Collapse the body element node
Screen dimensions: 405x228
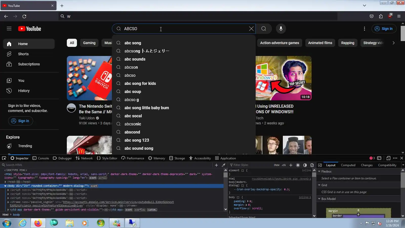pyautogui.click(x=5, y=186)
